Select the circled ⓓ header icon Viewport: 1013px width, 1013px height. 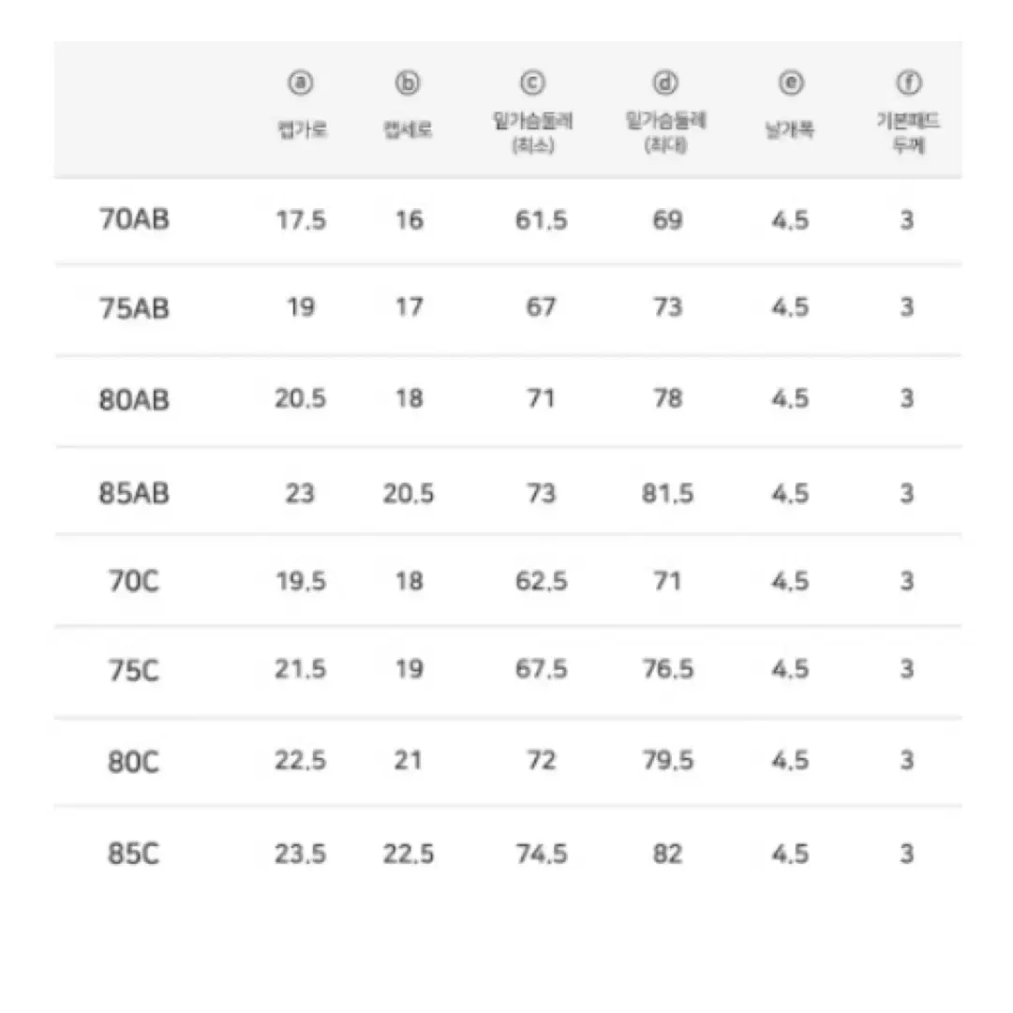(665, 82)
